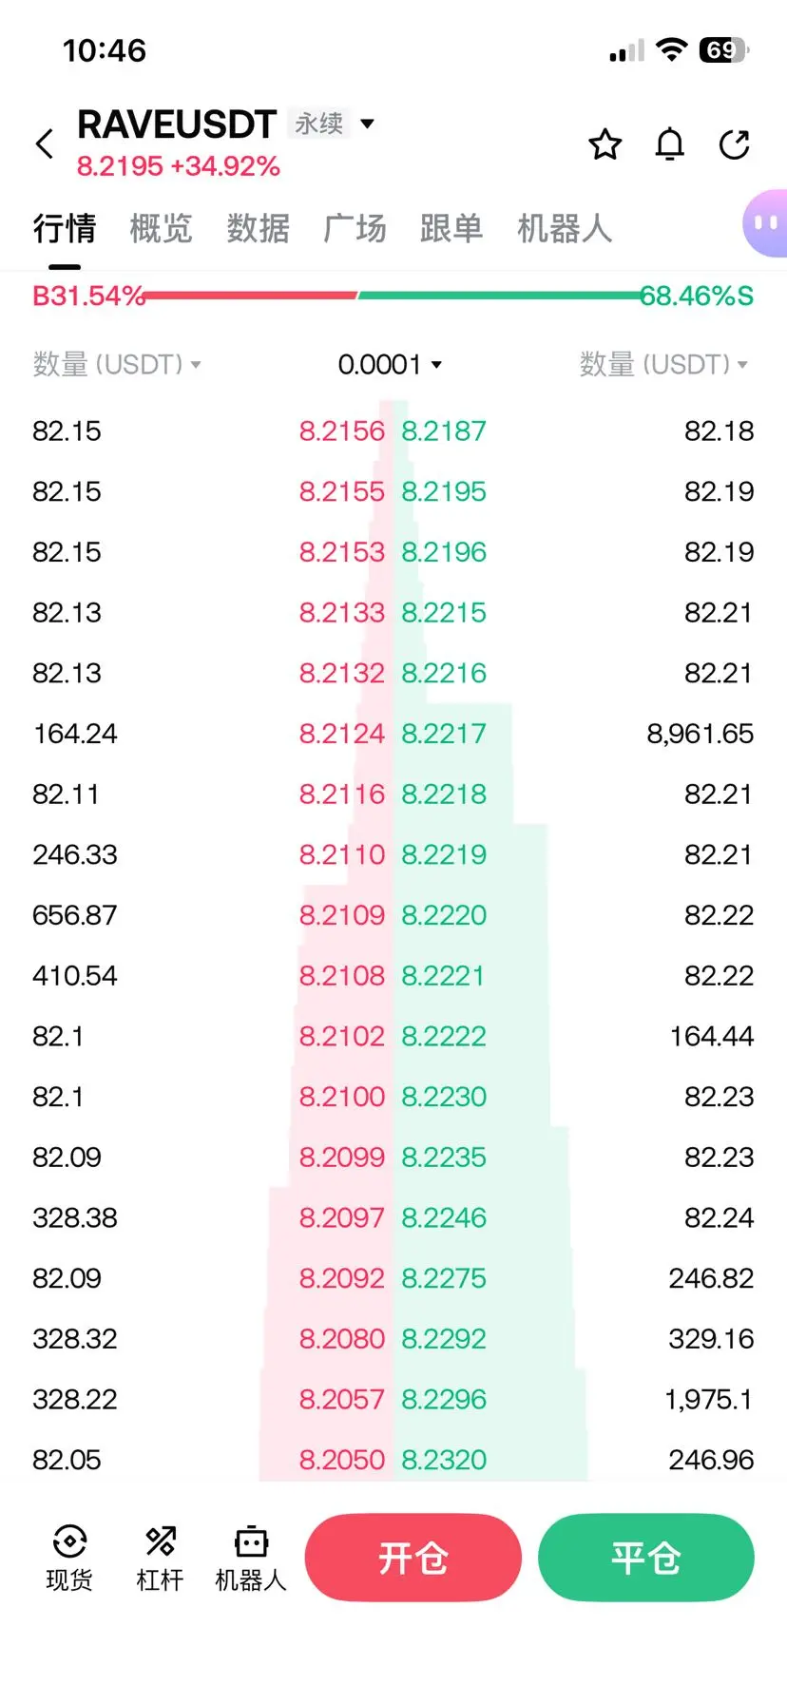Image resolution: width=787 pixels, height=1703 pixels.
Task: Tap the share icon in header
Action: pos(735,144)
